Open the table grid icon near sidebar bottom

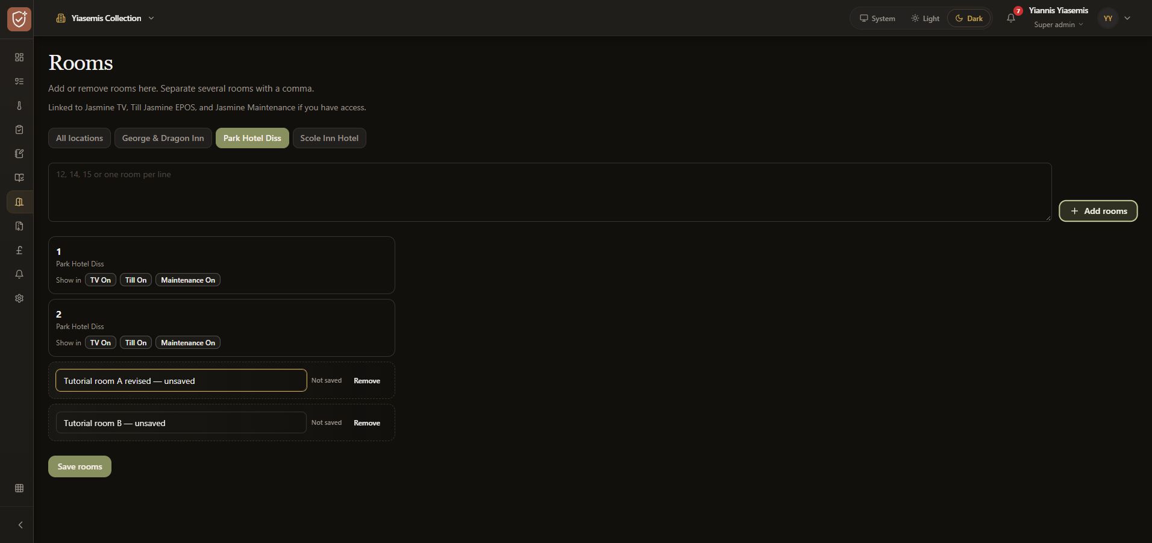click(19, 488)
